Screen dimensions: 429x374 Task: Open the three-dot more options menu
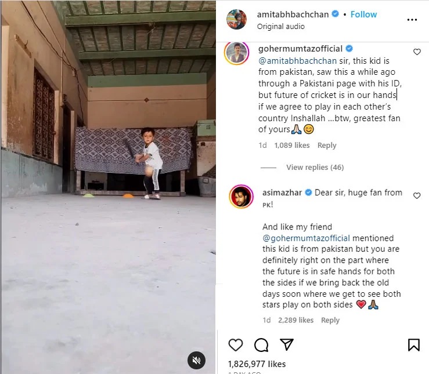[x=412, y=20]
